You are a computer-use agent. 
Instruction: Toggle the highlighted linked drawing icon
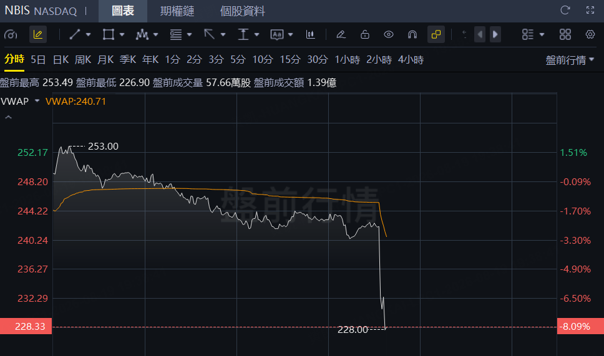pos(436,35)
